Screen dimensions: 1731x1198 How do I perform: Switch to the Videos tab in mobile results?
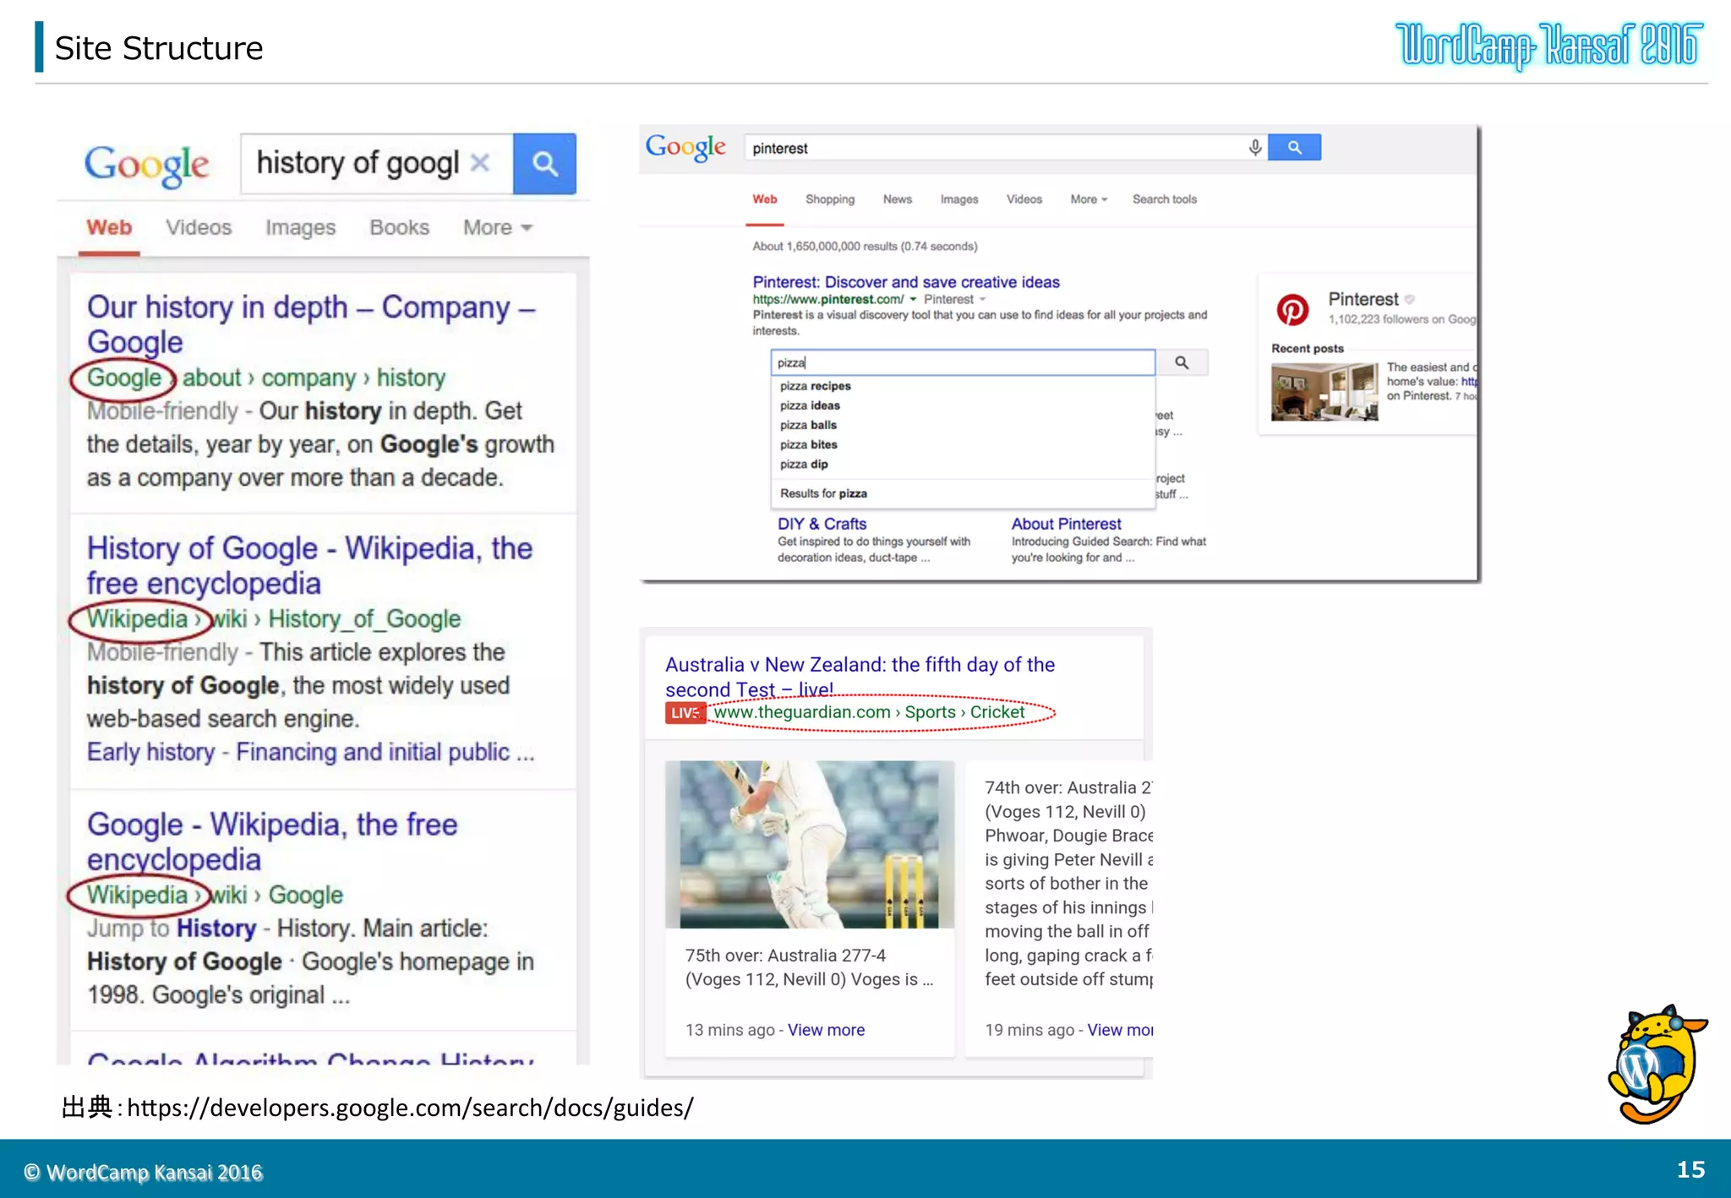pos(199,228)
